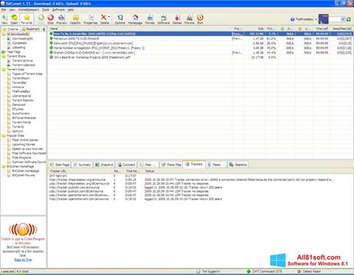Open the Piece Map tab
Screen dimensions: 354x275
pos(171,165)
